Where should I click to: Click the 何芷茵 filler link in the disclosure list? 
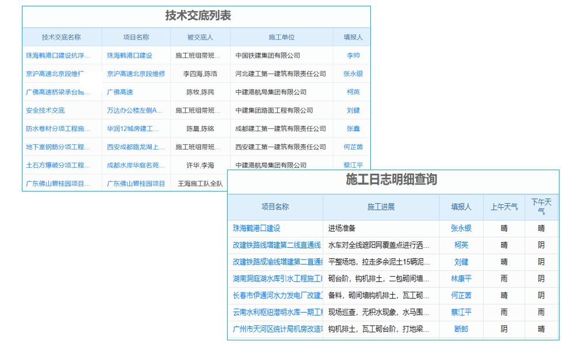coord(351,147)
